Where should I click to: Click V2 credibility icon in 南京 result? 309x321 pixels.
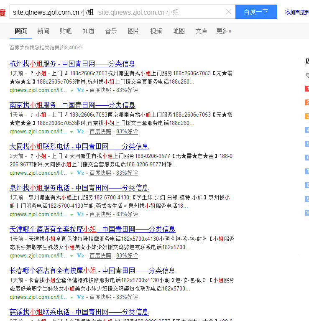[x=80, y=131]
